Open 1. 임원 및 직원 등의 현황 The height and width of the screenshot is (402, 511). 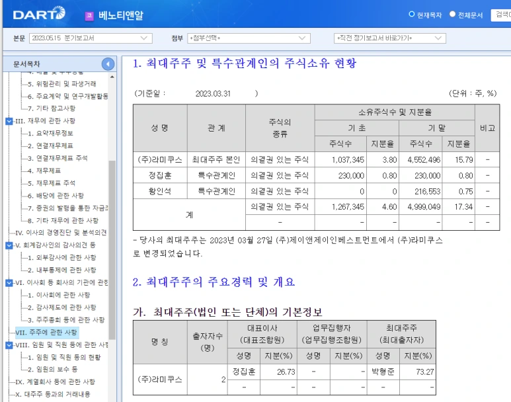click(64, 357)
